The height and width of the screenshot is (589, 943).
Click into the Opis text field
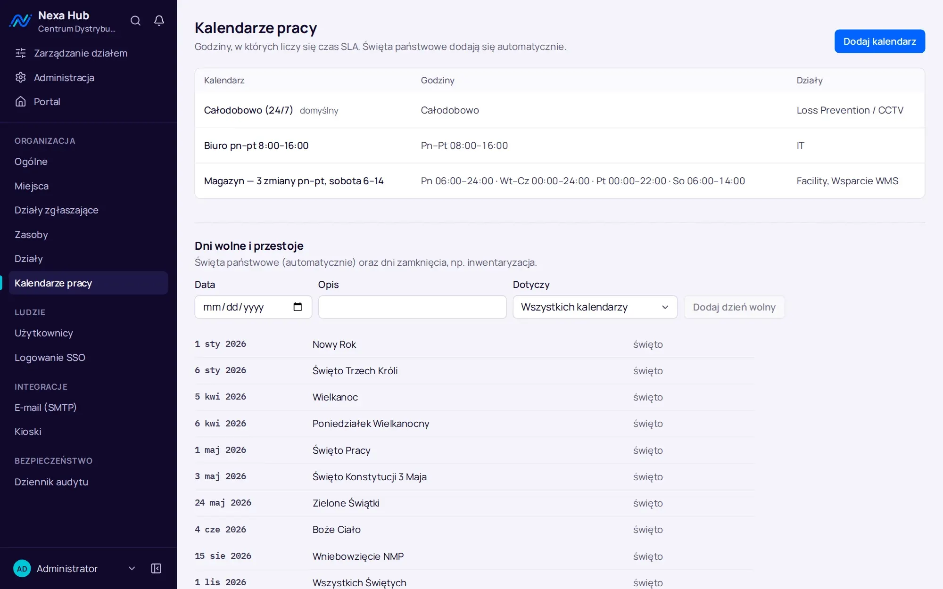412,307
